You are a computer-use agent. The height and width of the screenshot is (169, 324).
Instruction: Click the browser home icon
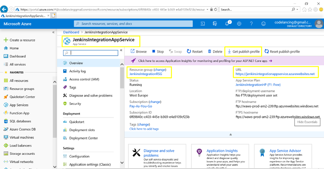click(304, 10)
